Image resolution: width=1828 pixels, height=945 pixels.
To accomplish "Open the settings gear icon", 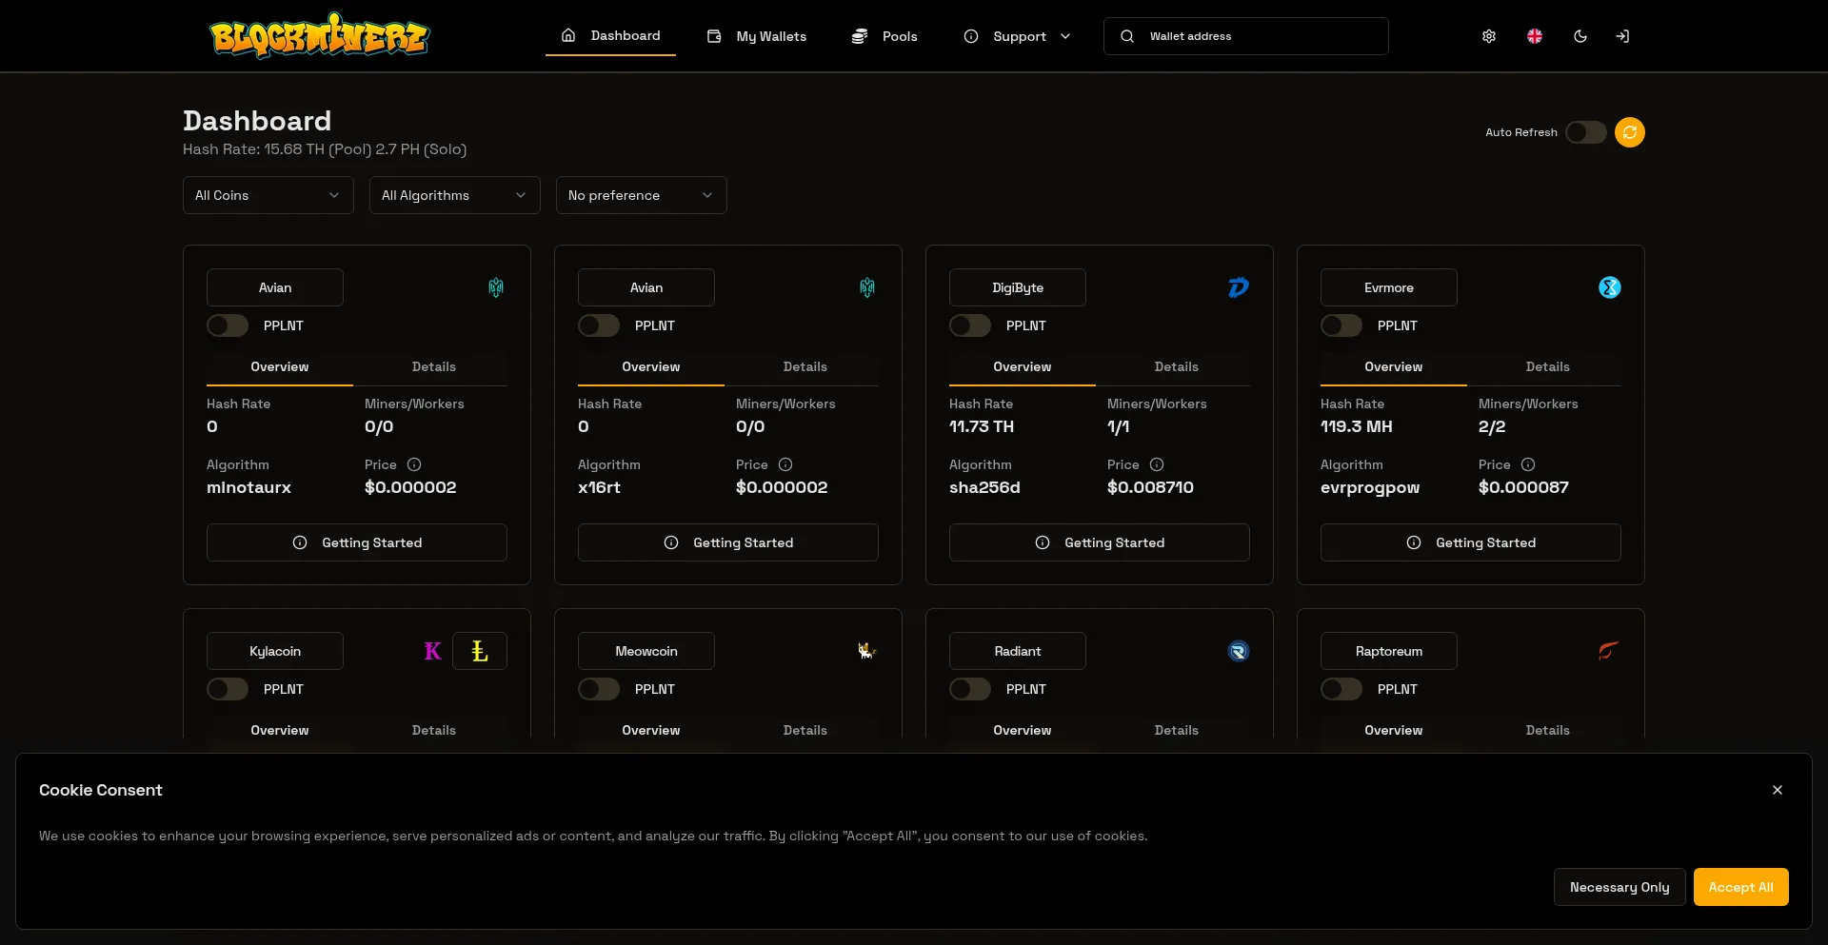I will 1489,36.
